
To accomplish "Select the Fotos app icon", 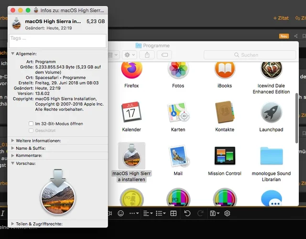I will click(x=178, y=69).
